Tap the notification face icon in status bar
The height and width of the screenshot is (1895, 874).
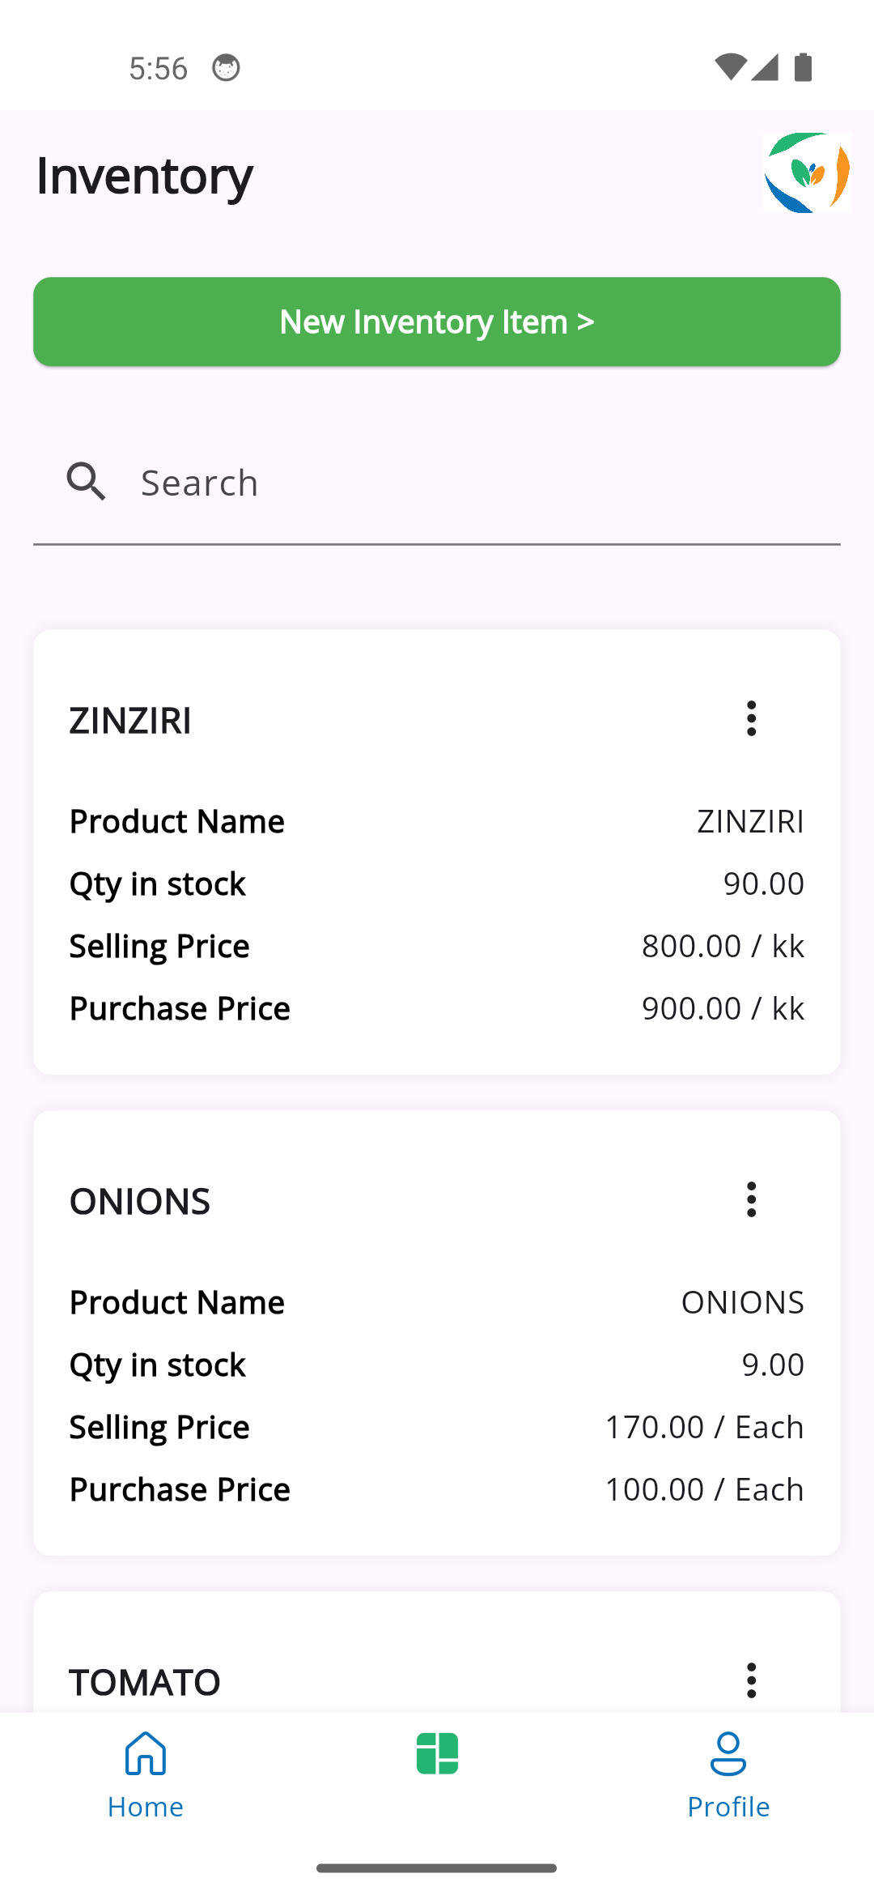pos(226,68)
